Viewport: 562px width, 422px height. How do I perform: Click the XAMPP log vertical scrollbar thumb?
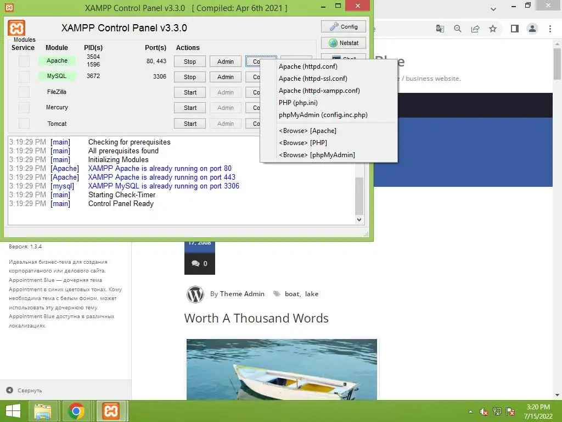359,196
